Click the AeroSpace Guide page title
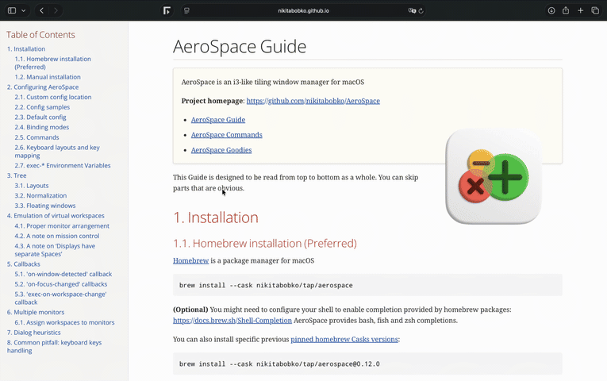 240,47
